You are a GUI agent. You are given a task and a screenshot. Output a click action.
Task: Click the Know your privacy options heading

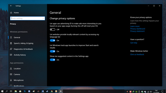(141, 17)
